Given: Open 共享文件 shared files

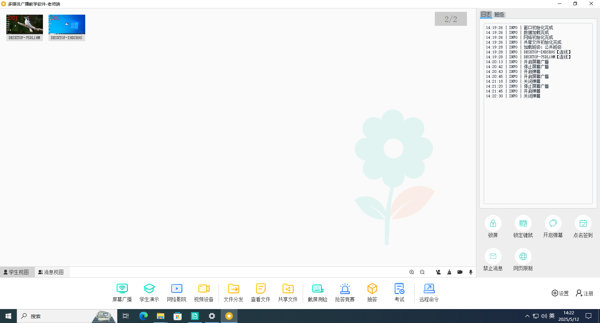Looking at the screenshot, I should [288, 293].
